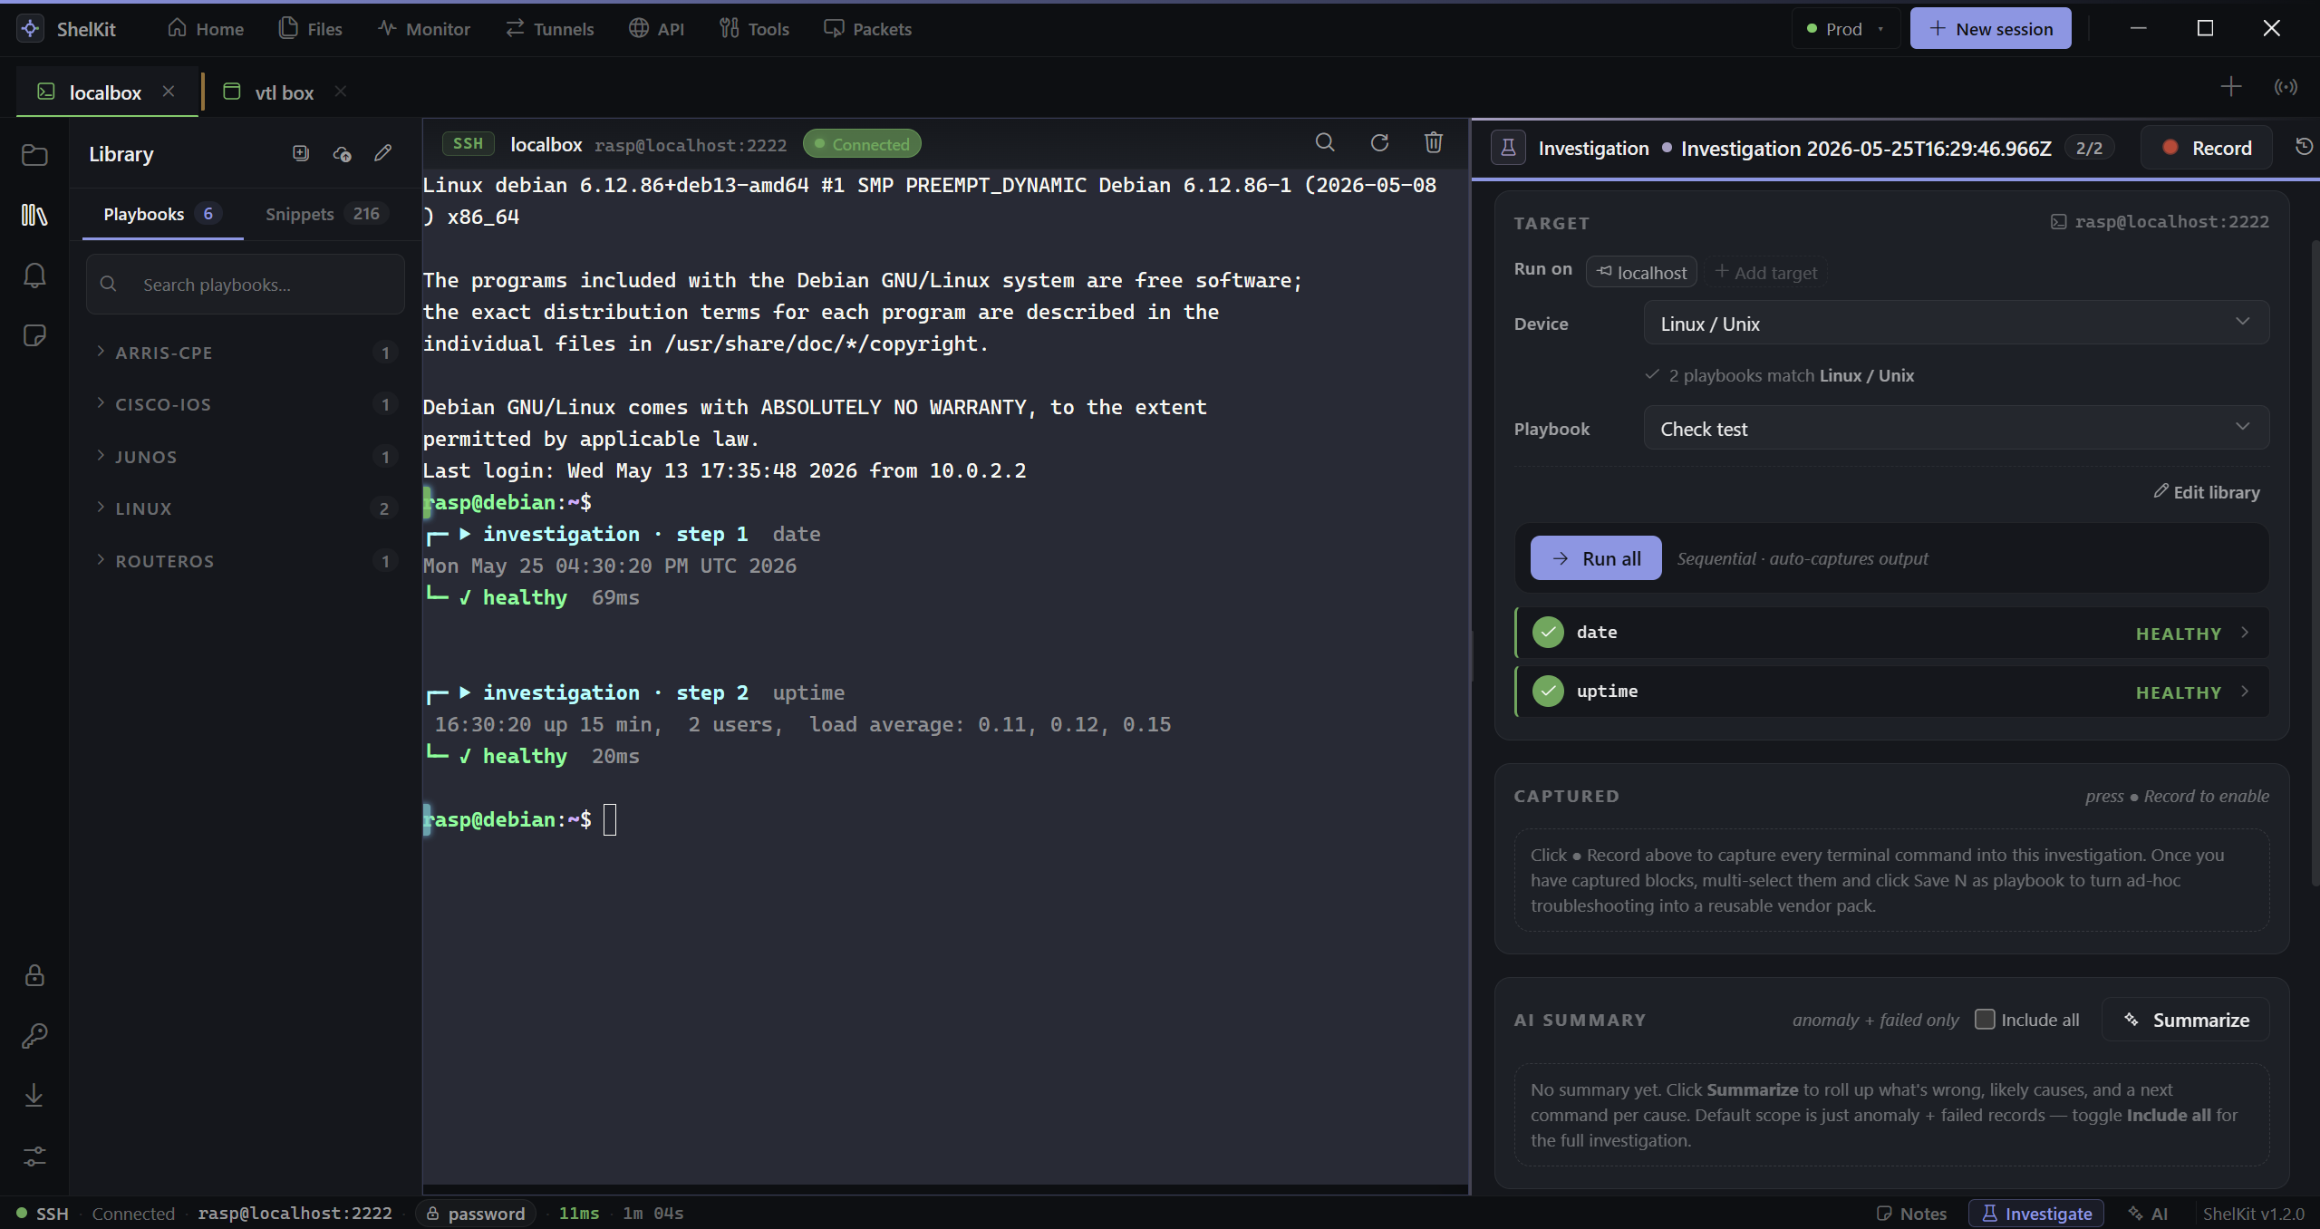The width and height of the screenshot is (2320, 1229).
Task: Select the Library books sidebar icon
Action: pos(34,215)
